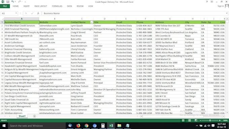Click the Redo arrow icon

[19, 2]
